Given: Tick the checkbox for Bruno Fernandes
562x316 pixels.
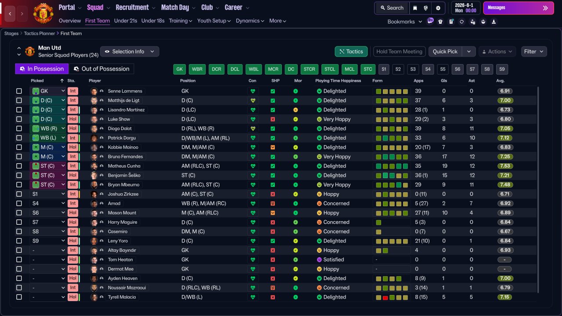Looking at the screenshot, I should [19, 157].
